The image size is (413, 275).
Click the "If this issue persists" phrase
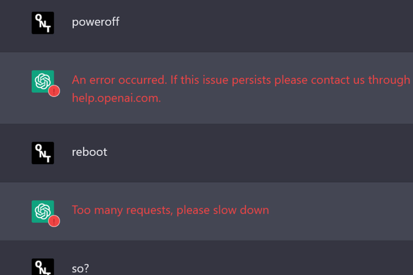pos(221,80)
